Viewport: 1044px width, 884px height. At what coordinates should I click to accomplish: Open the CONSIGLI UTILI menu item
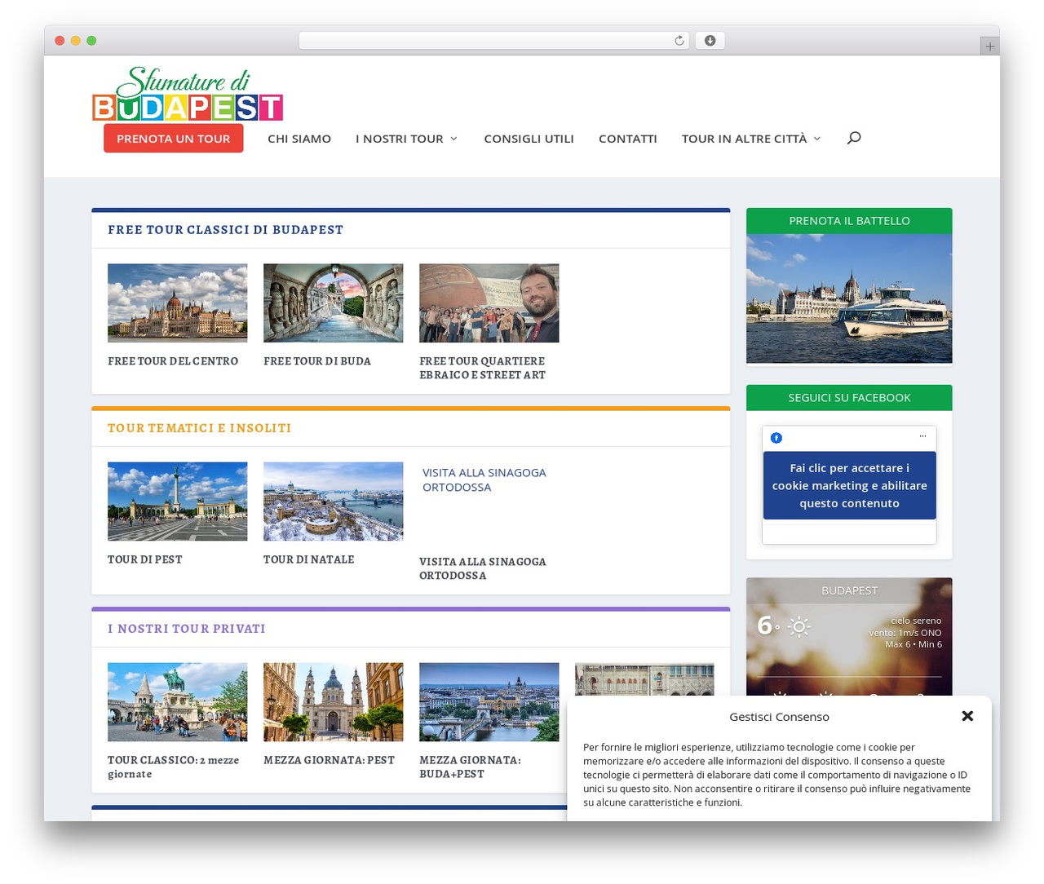[x=529, y=139]
